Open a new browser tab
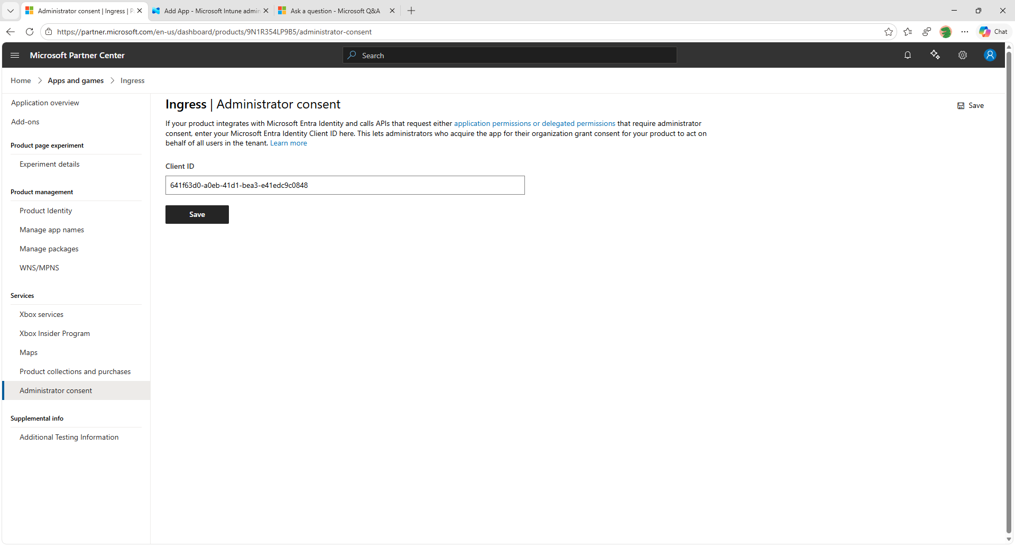Viewport: 1015px width, 546px height. pyautogui.click(x=411, y=11)
